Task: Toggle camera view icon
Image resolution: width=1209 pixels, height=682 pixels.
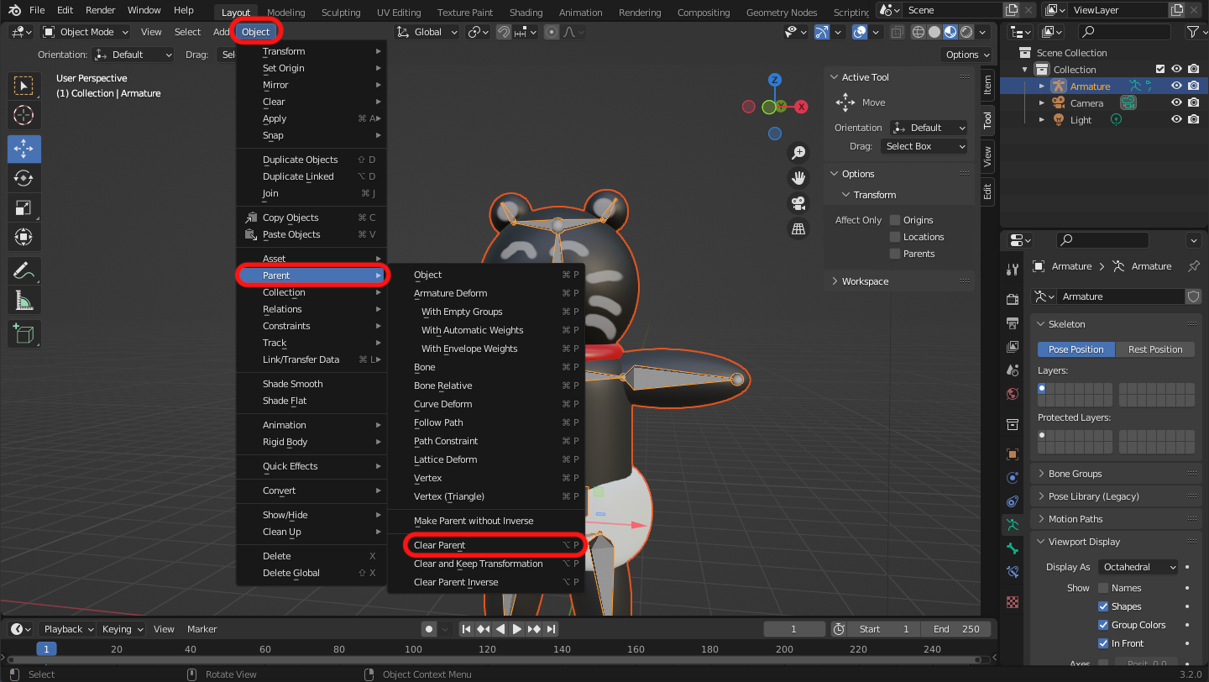Action: tap(798, 203)
